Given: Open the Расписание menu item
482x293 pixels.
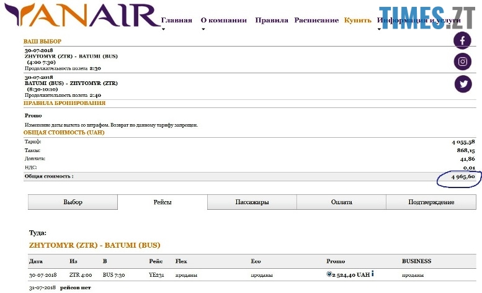Looking at the screenshot, I should click(x=316, y=20).
